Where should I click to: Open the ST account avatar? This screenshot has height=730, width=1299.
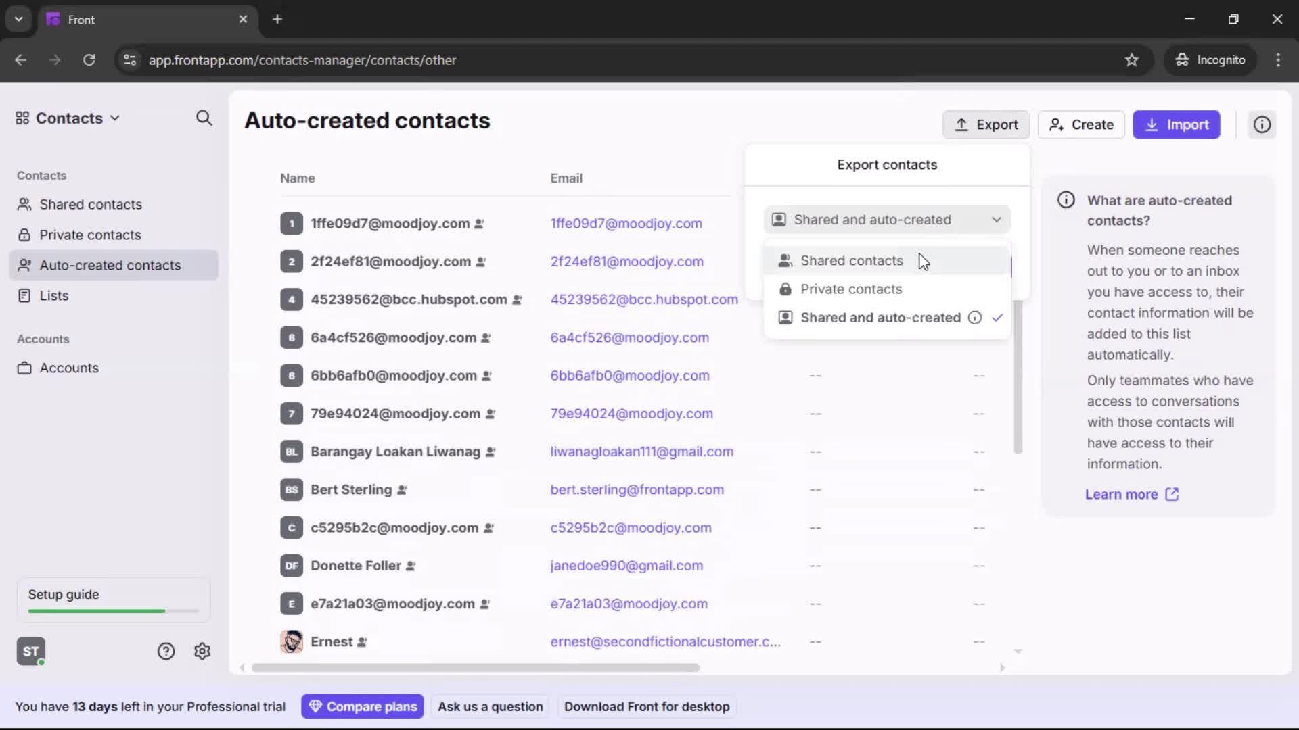click(30, 651)
